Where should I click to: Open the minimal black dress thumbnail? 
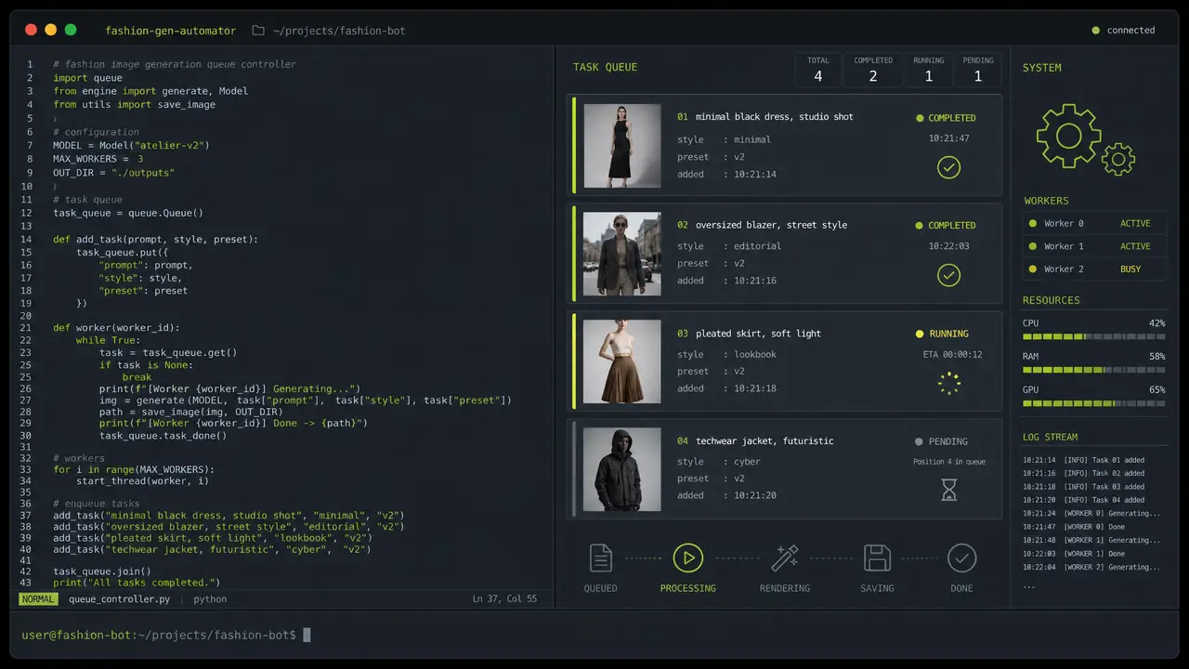pos(621,146)
